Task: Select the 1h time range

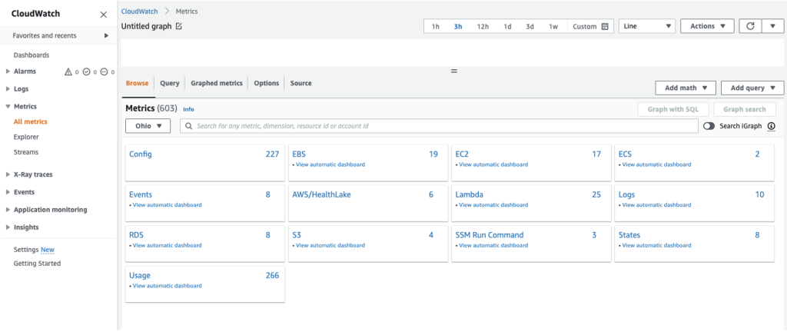Action: [436, 27]
